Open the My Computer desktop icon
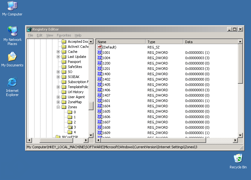 12,8
